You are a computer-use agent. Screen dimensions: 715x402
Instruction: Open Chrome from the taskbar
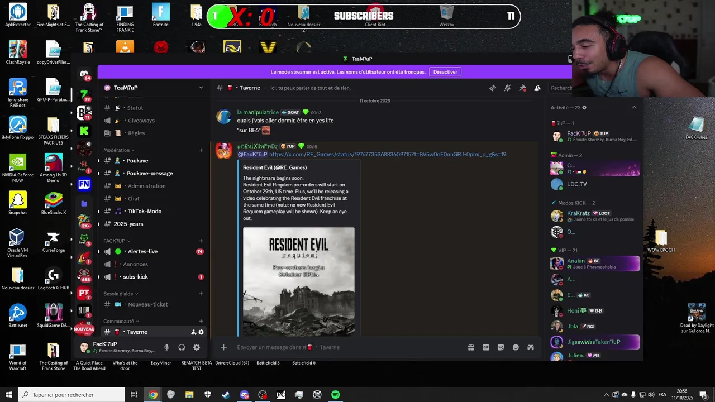click(x=153, y=395)
